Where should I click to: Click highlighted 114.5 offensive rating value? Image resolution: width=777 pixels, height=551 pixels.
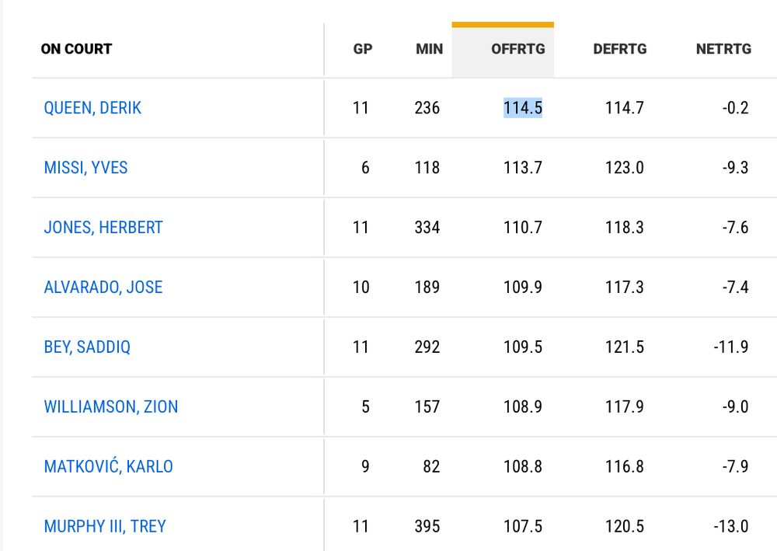coord(523,108)
